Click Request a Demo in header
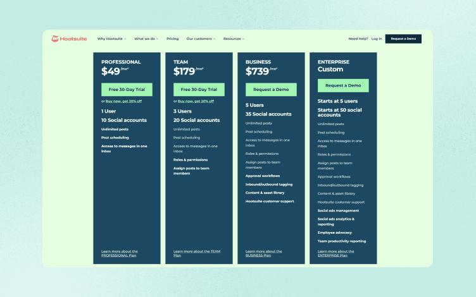Image resolution: width=476 pixels, height=297 pixels. click(x=403, y=39)
